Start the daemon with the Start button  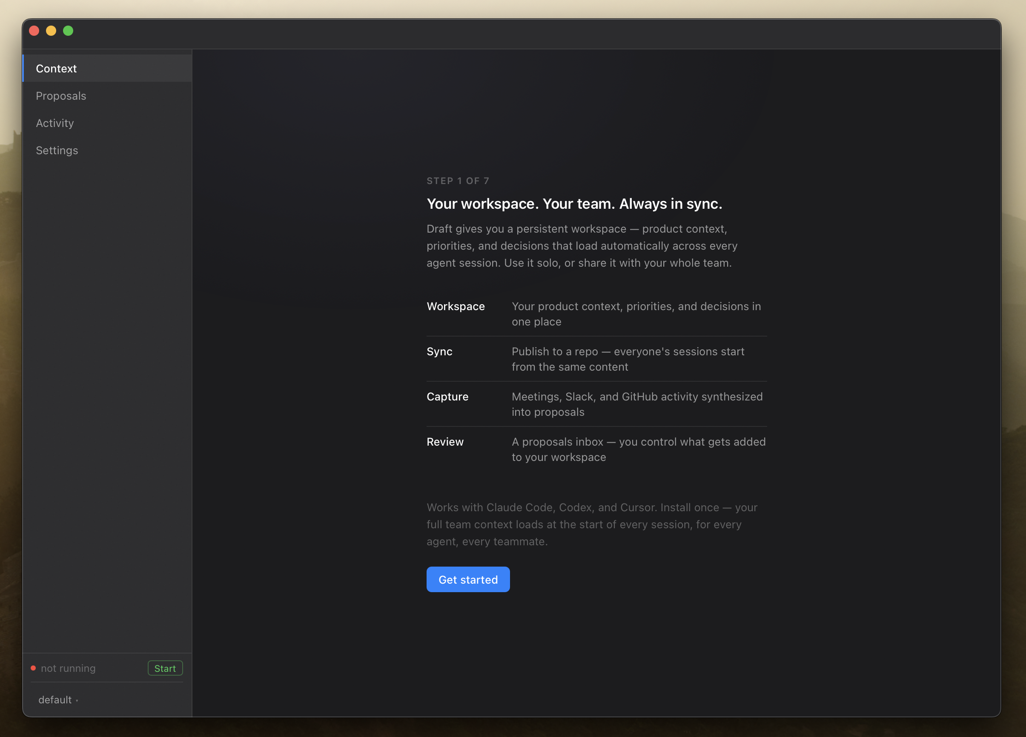click(165, 668)
